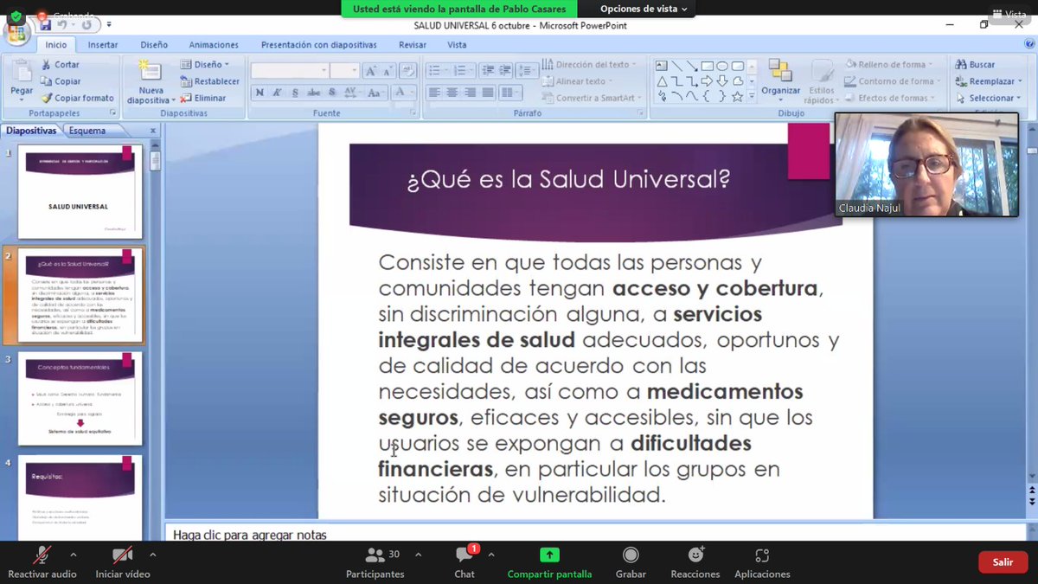Decrease font size button

click(388, 71)
